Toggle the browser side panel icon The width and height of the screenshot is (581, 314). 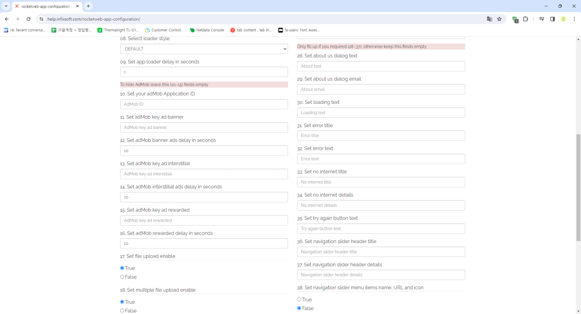[552, 19]
